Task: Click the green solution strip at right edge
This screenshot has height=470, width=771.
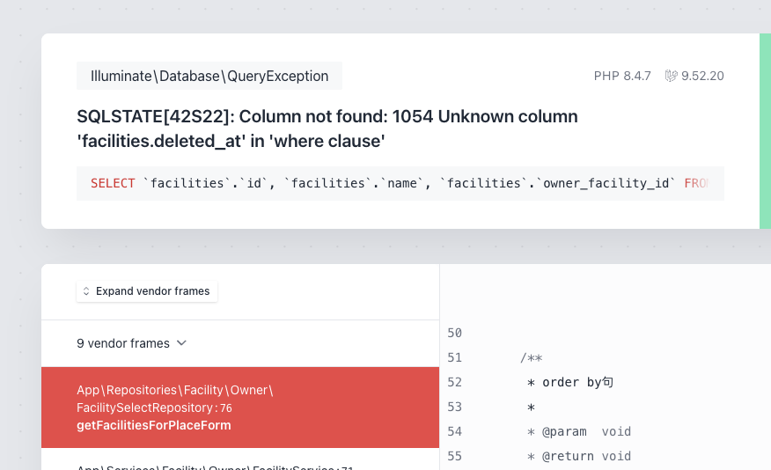Action: pyautogui.click(x=765, y=131)
